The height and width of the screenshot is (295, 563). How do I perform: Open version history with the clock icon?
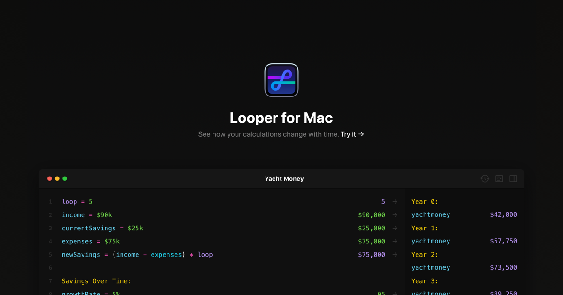pos(485,178)
